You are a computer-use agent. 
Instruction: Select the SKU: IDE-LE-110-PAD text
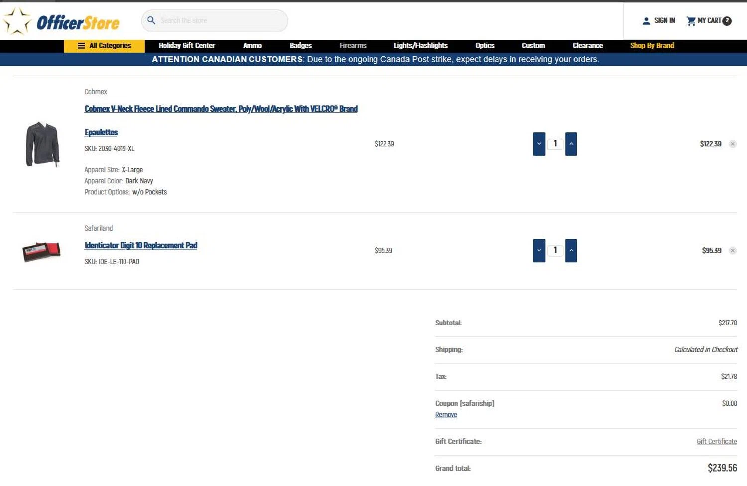point(112,262)
